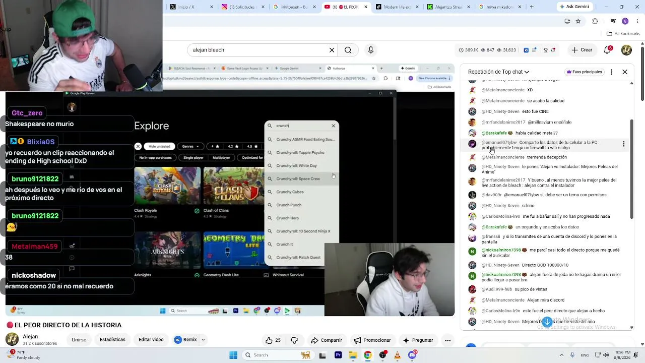Click the Compartir share button

click(327, 340)
